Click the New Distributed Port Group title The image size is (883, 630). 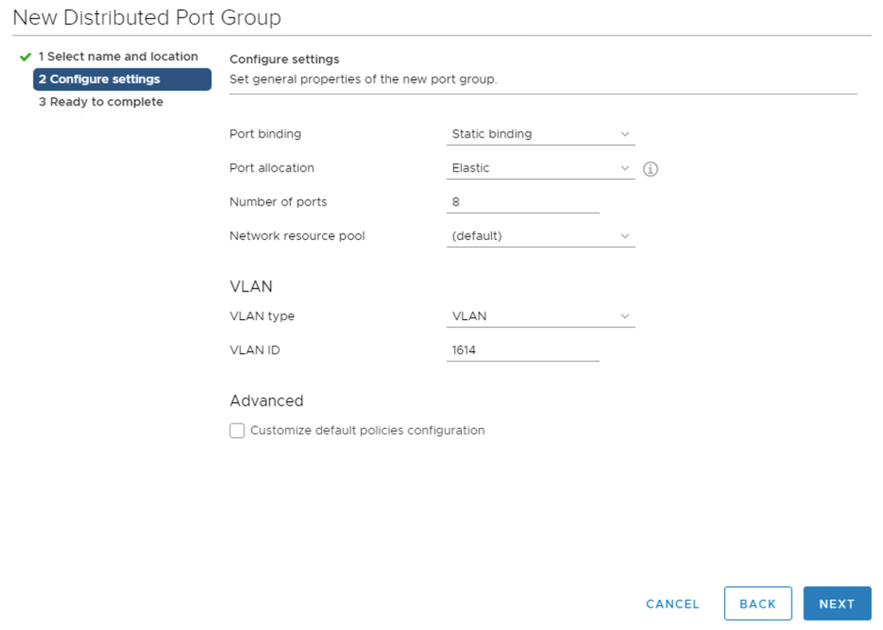point(147,17)
